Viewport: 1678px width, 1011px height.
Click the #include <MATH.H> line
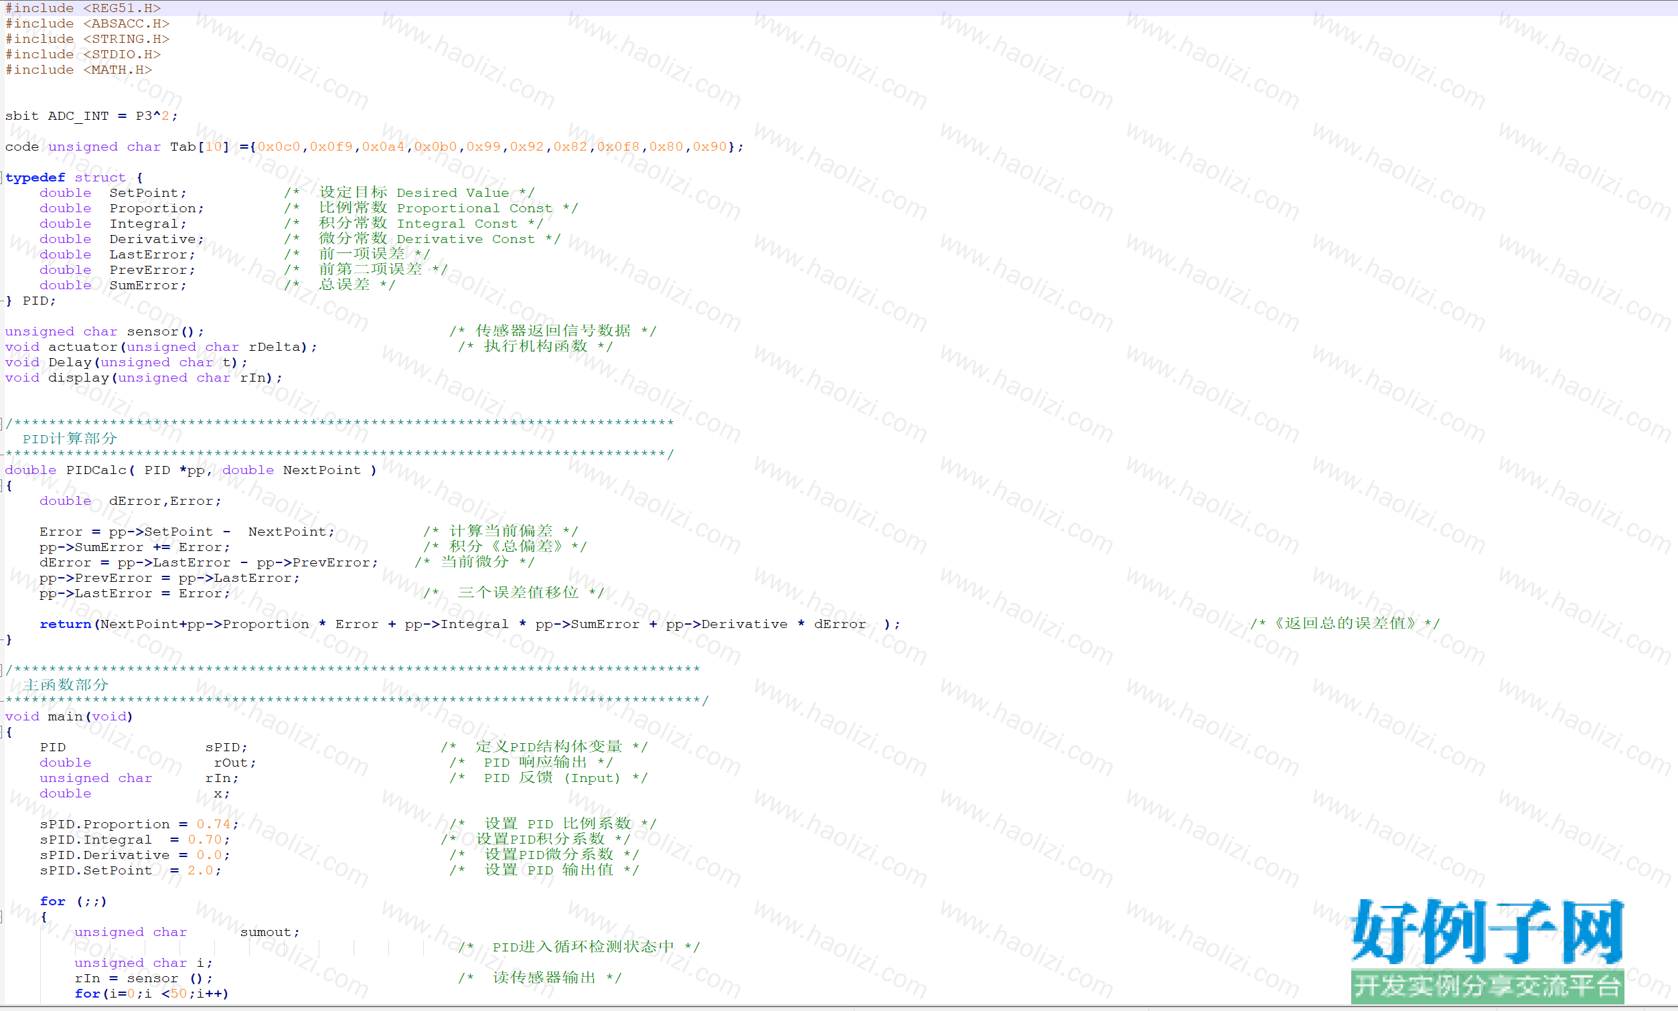[78, 70]
